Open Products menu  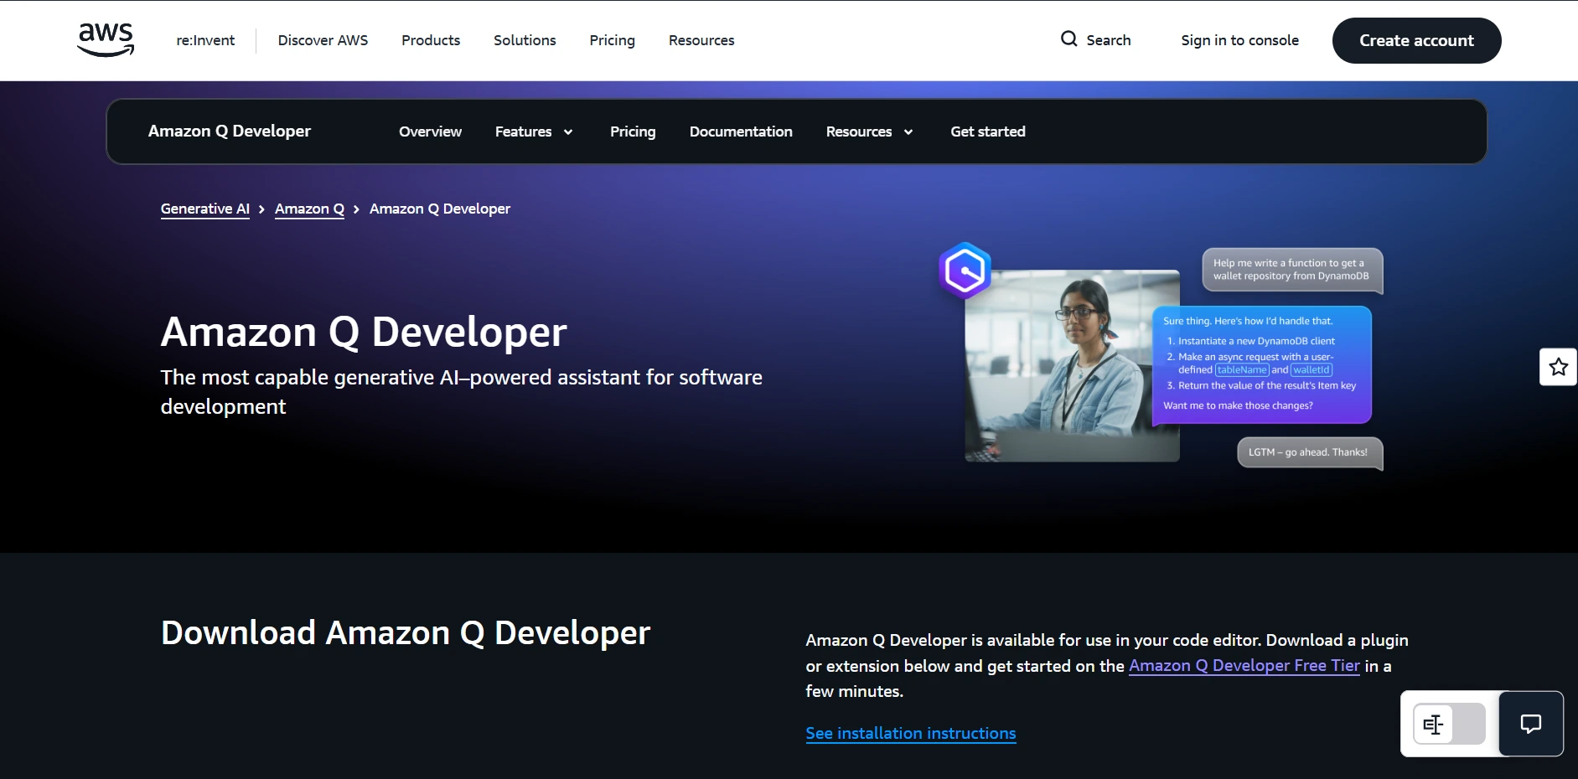pos(431,40)
